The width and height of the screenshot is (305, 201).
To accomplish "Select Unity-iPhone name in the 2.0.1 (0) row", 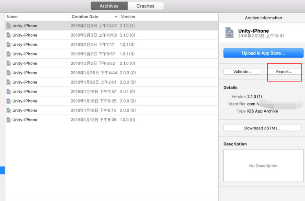I will pos(25,91).
